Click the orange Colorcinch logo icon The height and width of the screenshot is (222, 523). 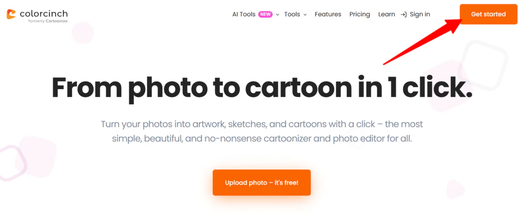pyautogui.click(x=11, y=14)
